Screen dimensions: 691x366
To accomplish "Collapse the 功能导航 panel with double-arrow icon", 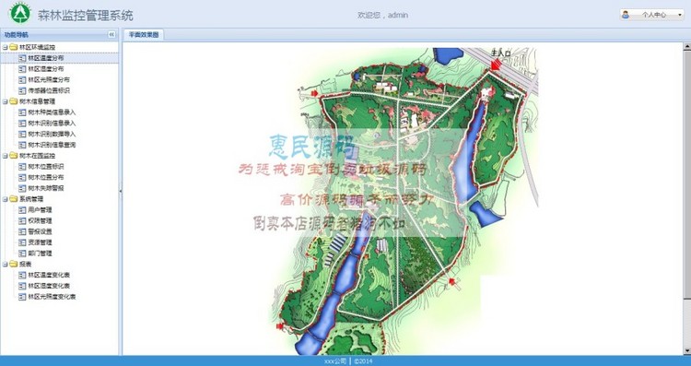I will [x=111, y=34].
